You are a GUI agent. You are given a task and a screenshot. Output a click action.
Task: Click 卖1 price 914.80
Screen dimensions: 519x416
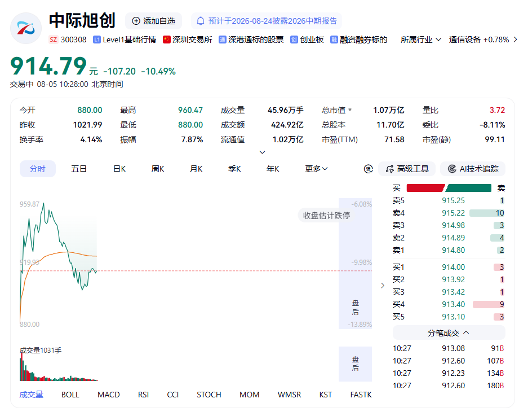[x=453, y=250]
